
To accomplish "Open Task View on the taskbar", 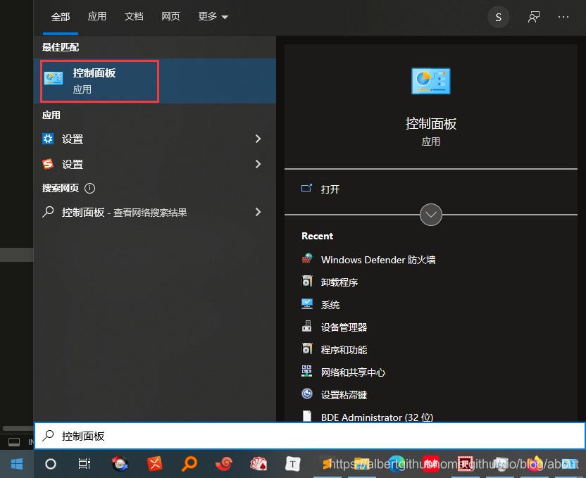I will pyautogui.click(x=85, y=464).
